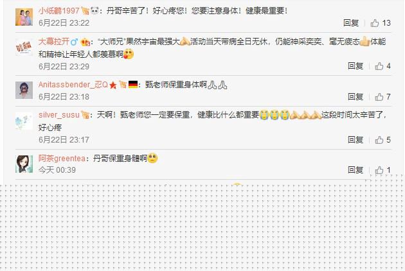Open 小纸鹤1997's profile via username
The height and width of the screenshot is (271, 405).
[x=59, y=10]
